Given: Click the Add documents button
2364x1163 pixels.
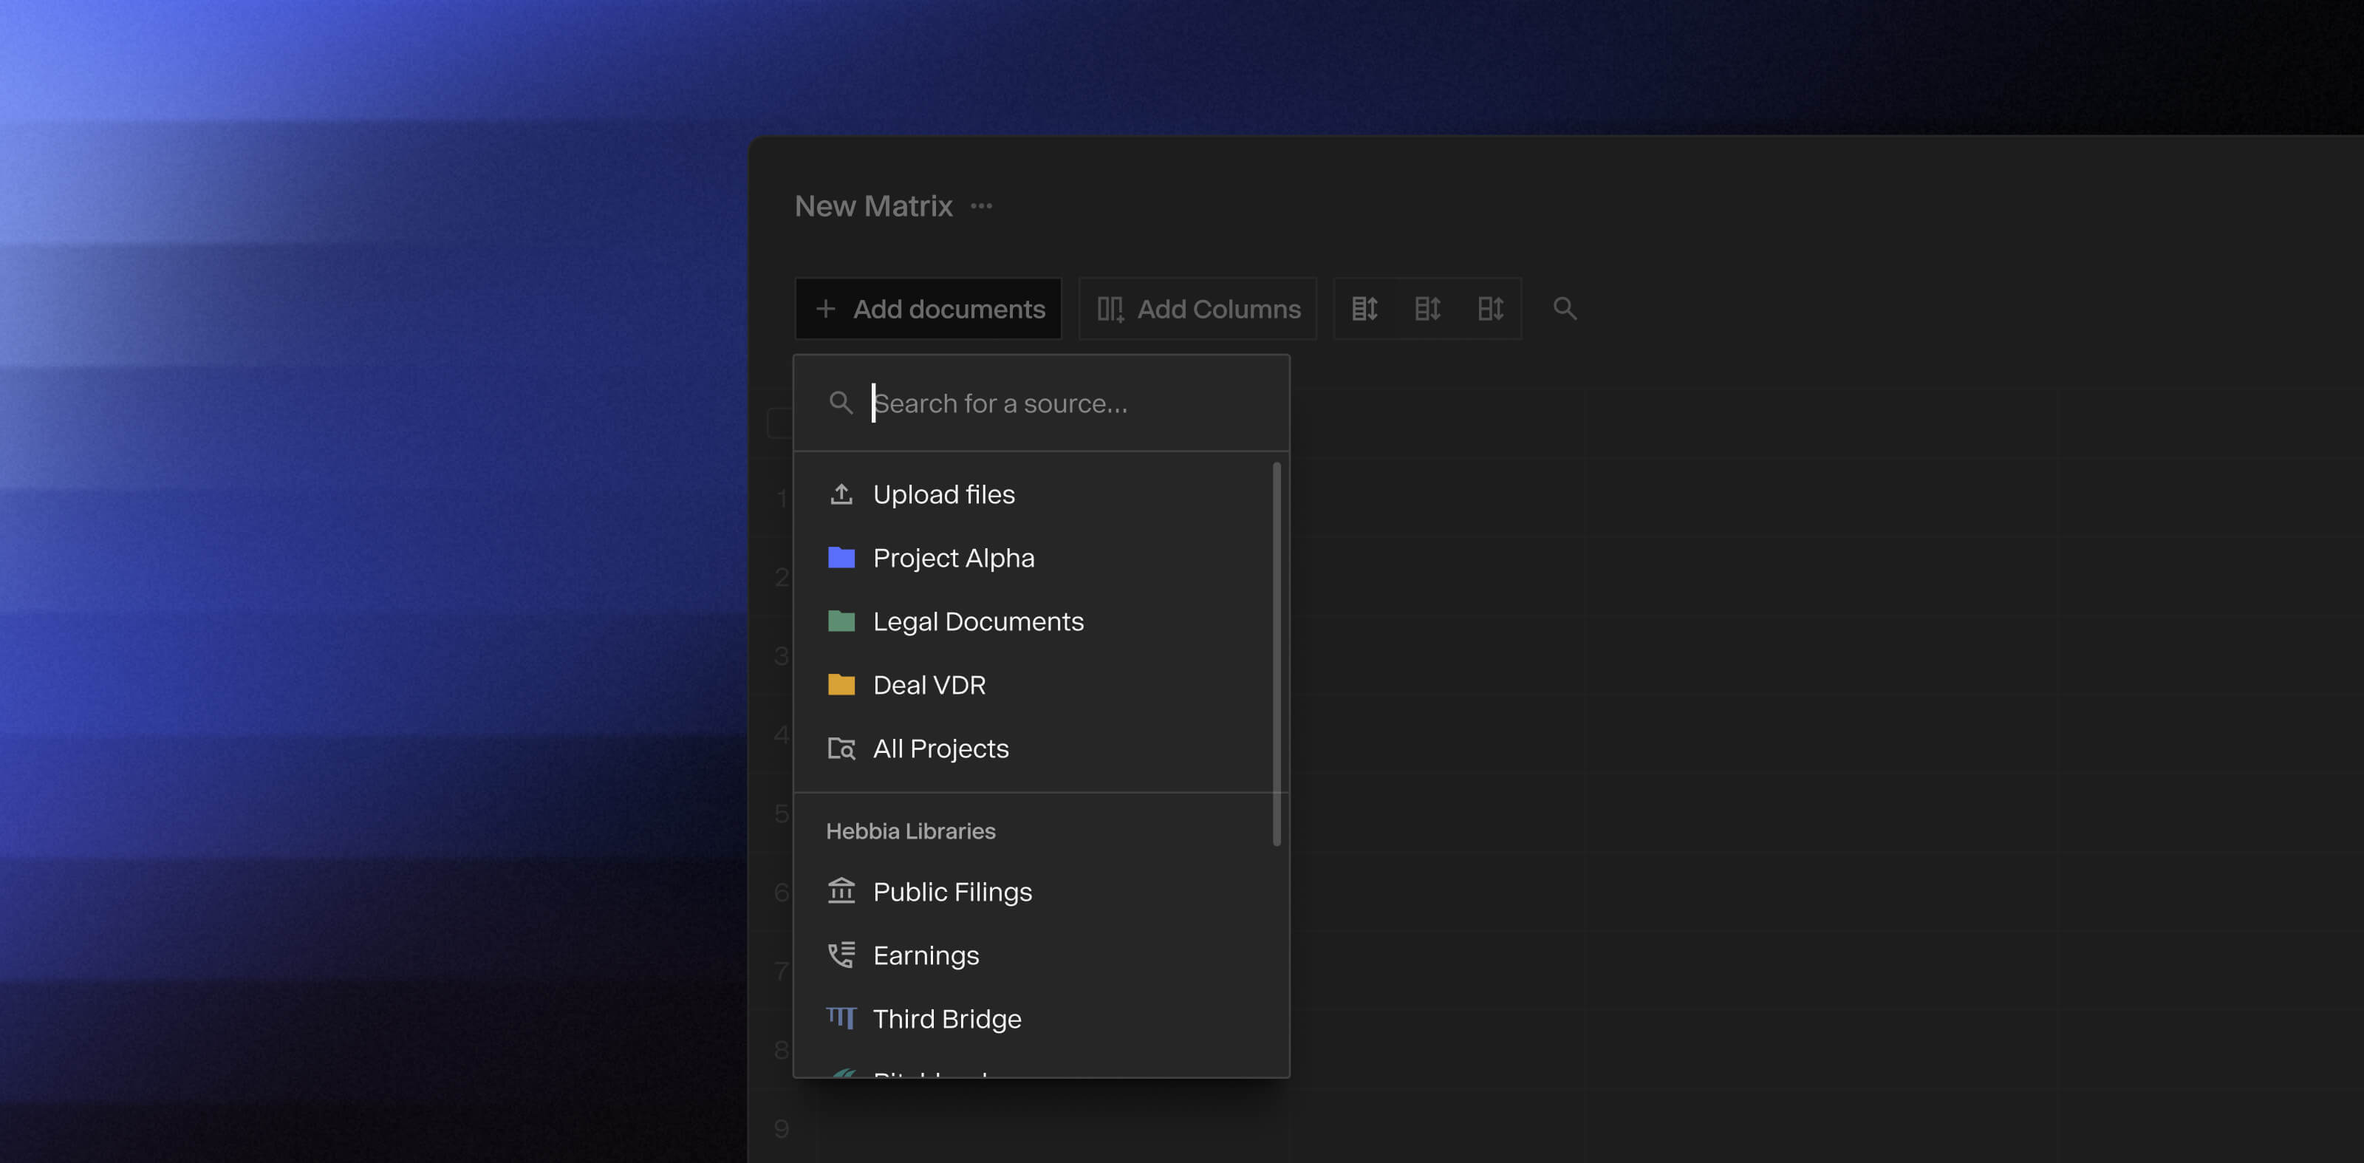Looking at the screenshot, I should pos(928,308).
